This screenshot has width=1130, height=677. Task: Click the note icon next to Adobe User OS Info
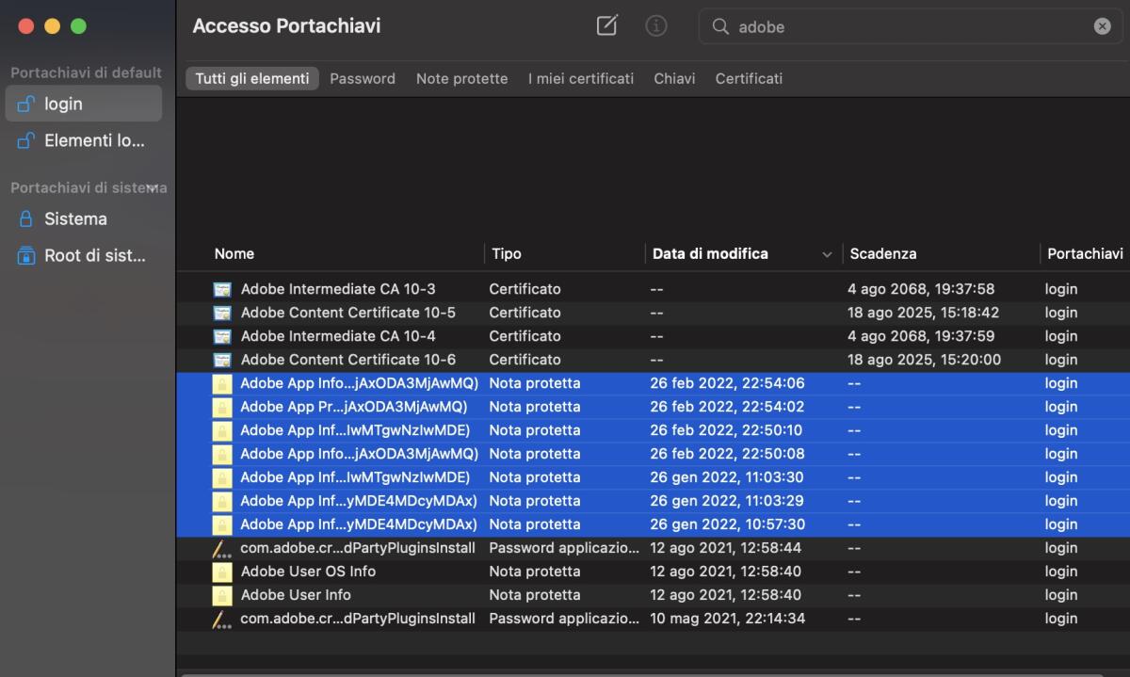tap(221, 571)
